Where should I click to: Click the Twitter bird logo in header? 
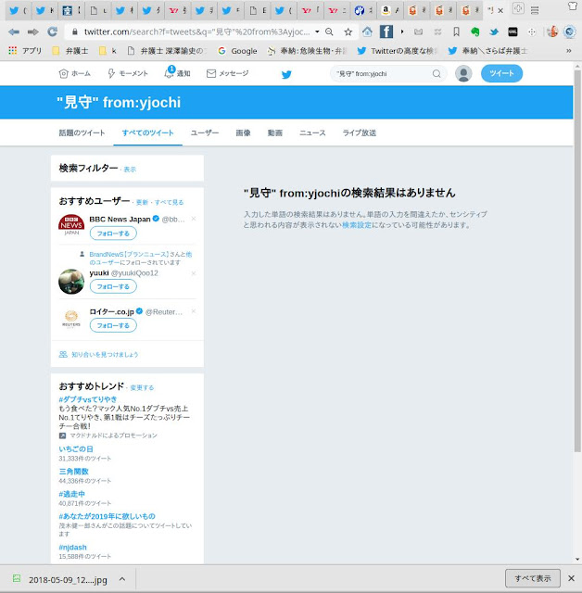click(286, 74)
